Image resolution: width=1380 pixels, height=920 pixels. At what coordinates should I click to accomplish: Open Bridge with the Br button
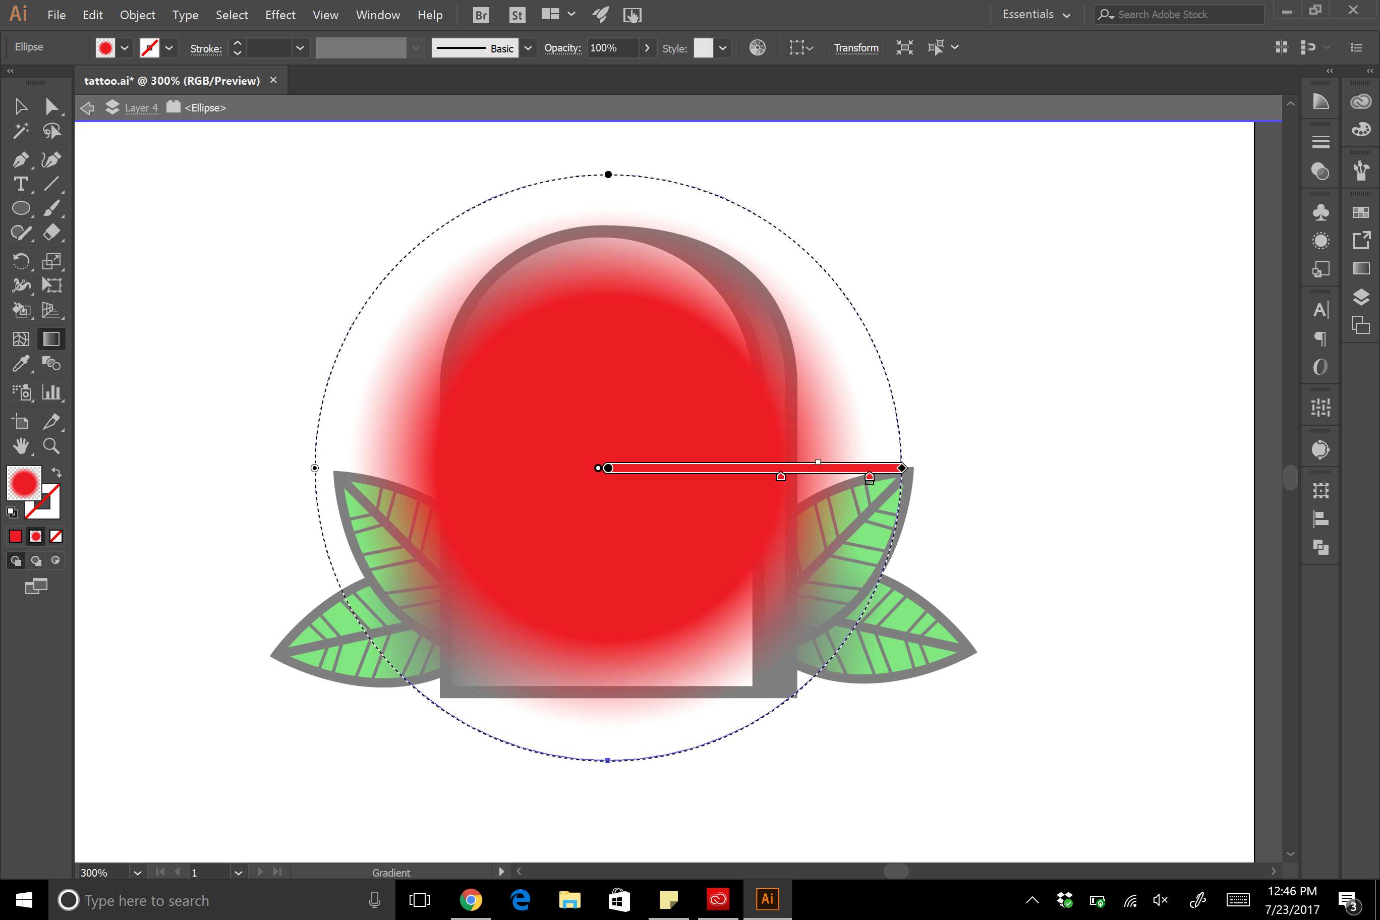(x=481, y=15)
